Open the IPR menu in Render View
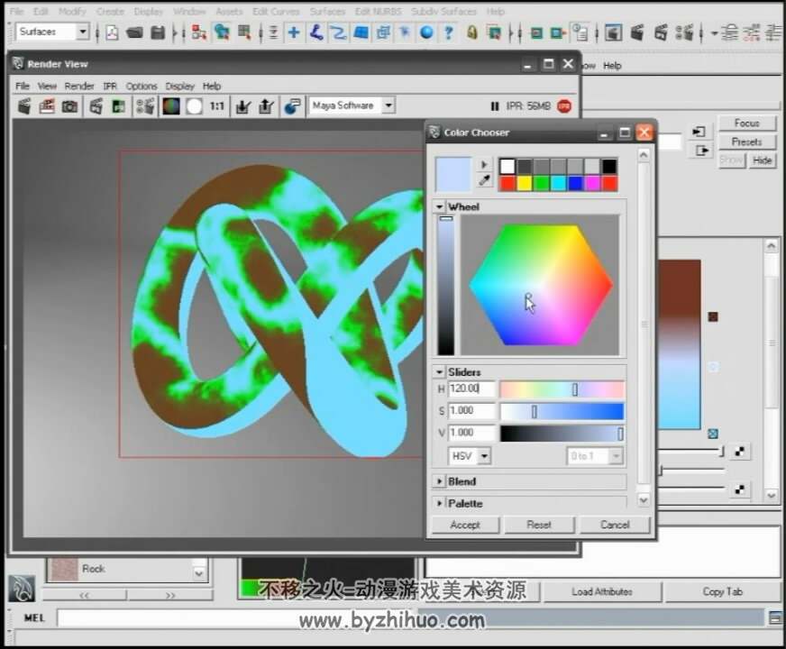786x649 pixels. (110, 87)
